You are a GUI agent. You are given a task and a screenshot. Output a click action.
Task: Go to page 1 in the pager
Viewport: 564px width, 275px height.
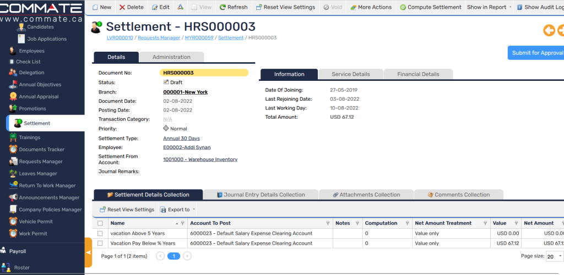coord(173,256)
